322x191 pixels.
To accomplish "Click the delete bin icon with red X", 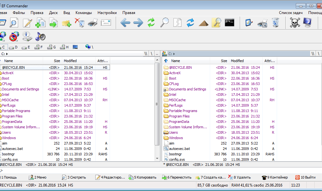I will pos(79,22).
